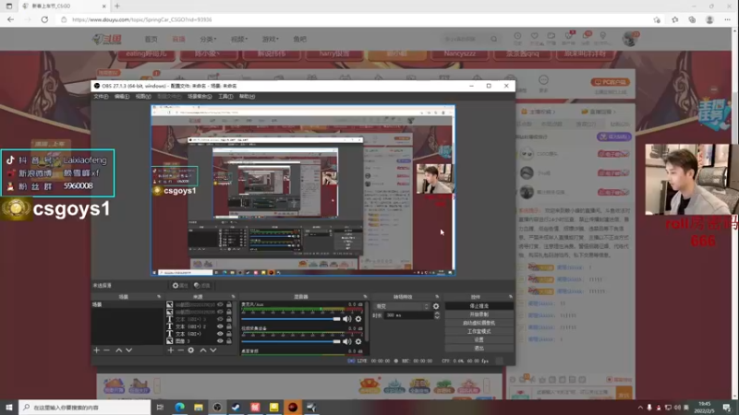The width and height of the screenshot is (739, 415).
Task: Open the OBS 帮助 menu
Action: click(x=247, y=97)
